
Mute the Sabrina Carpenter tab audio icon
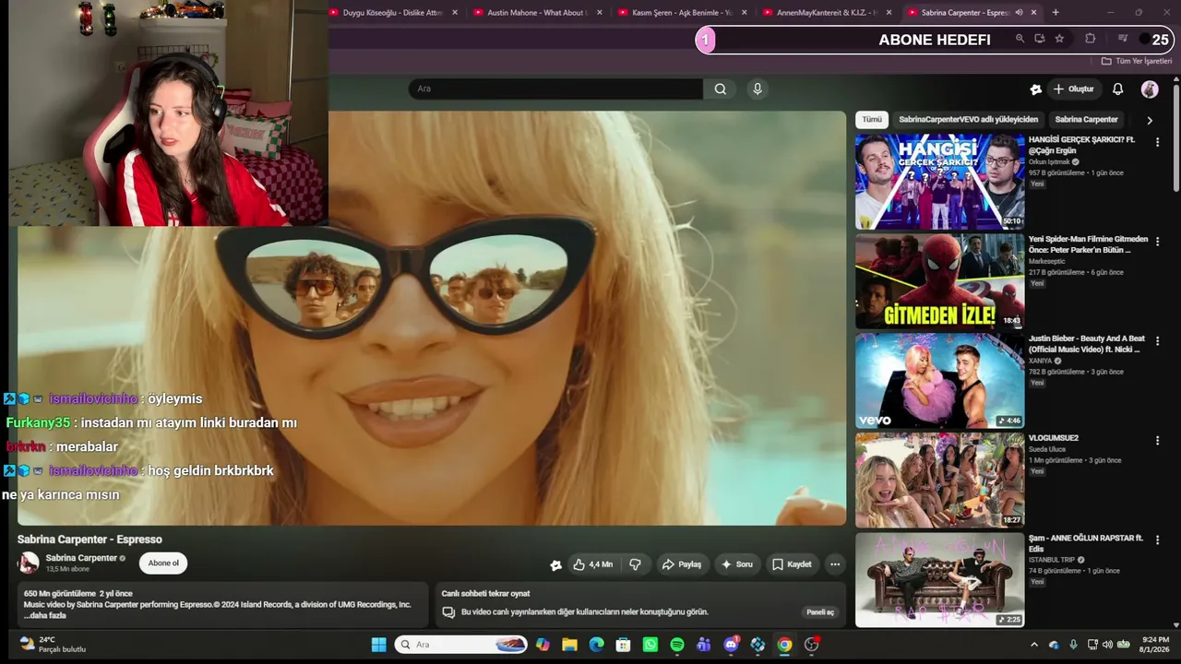tap(1019, 13)
